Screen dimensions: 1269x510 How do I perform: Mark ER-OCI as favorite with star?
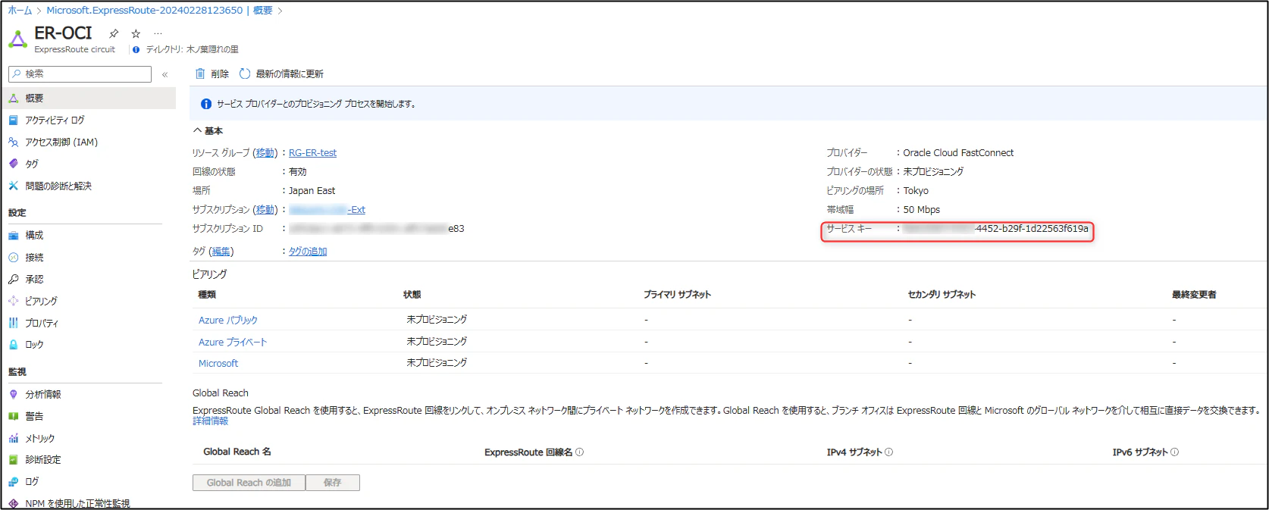point(136,33)
